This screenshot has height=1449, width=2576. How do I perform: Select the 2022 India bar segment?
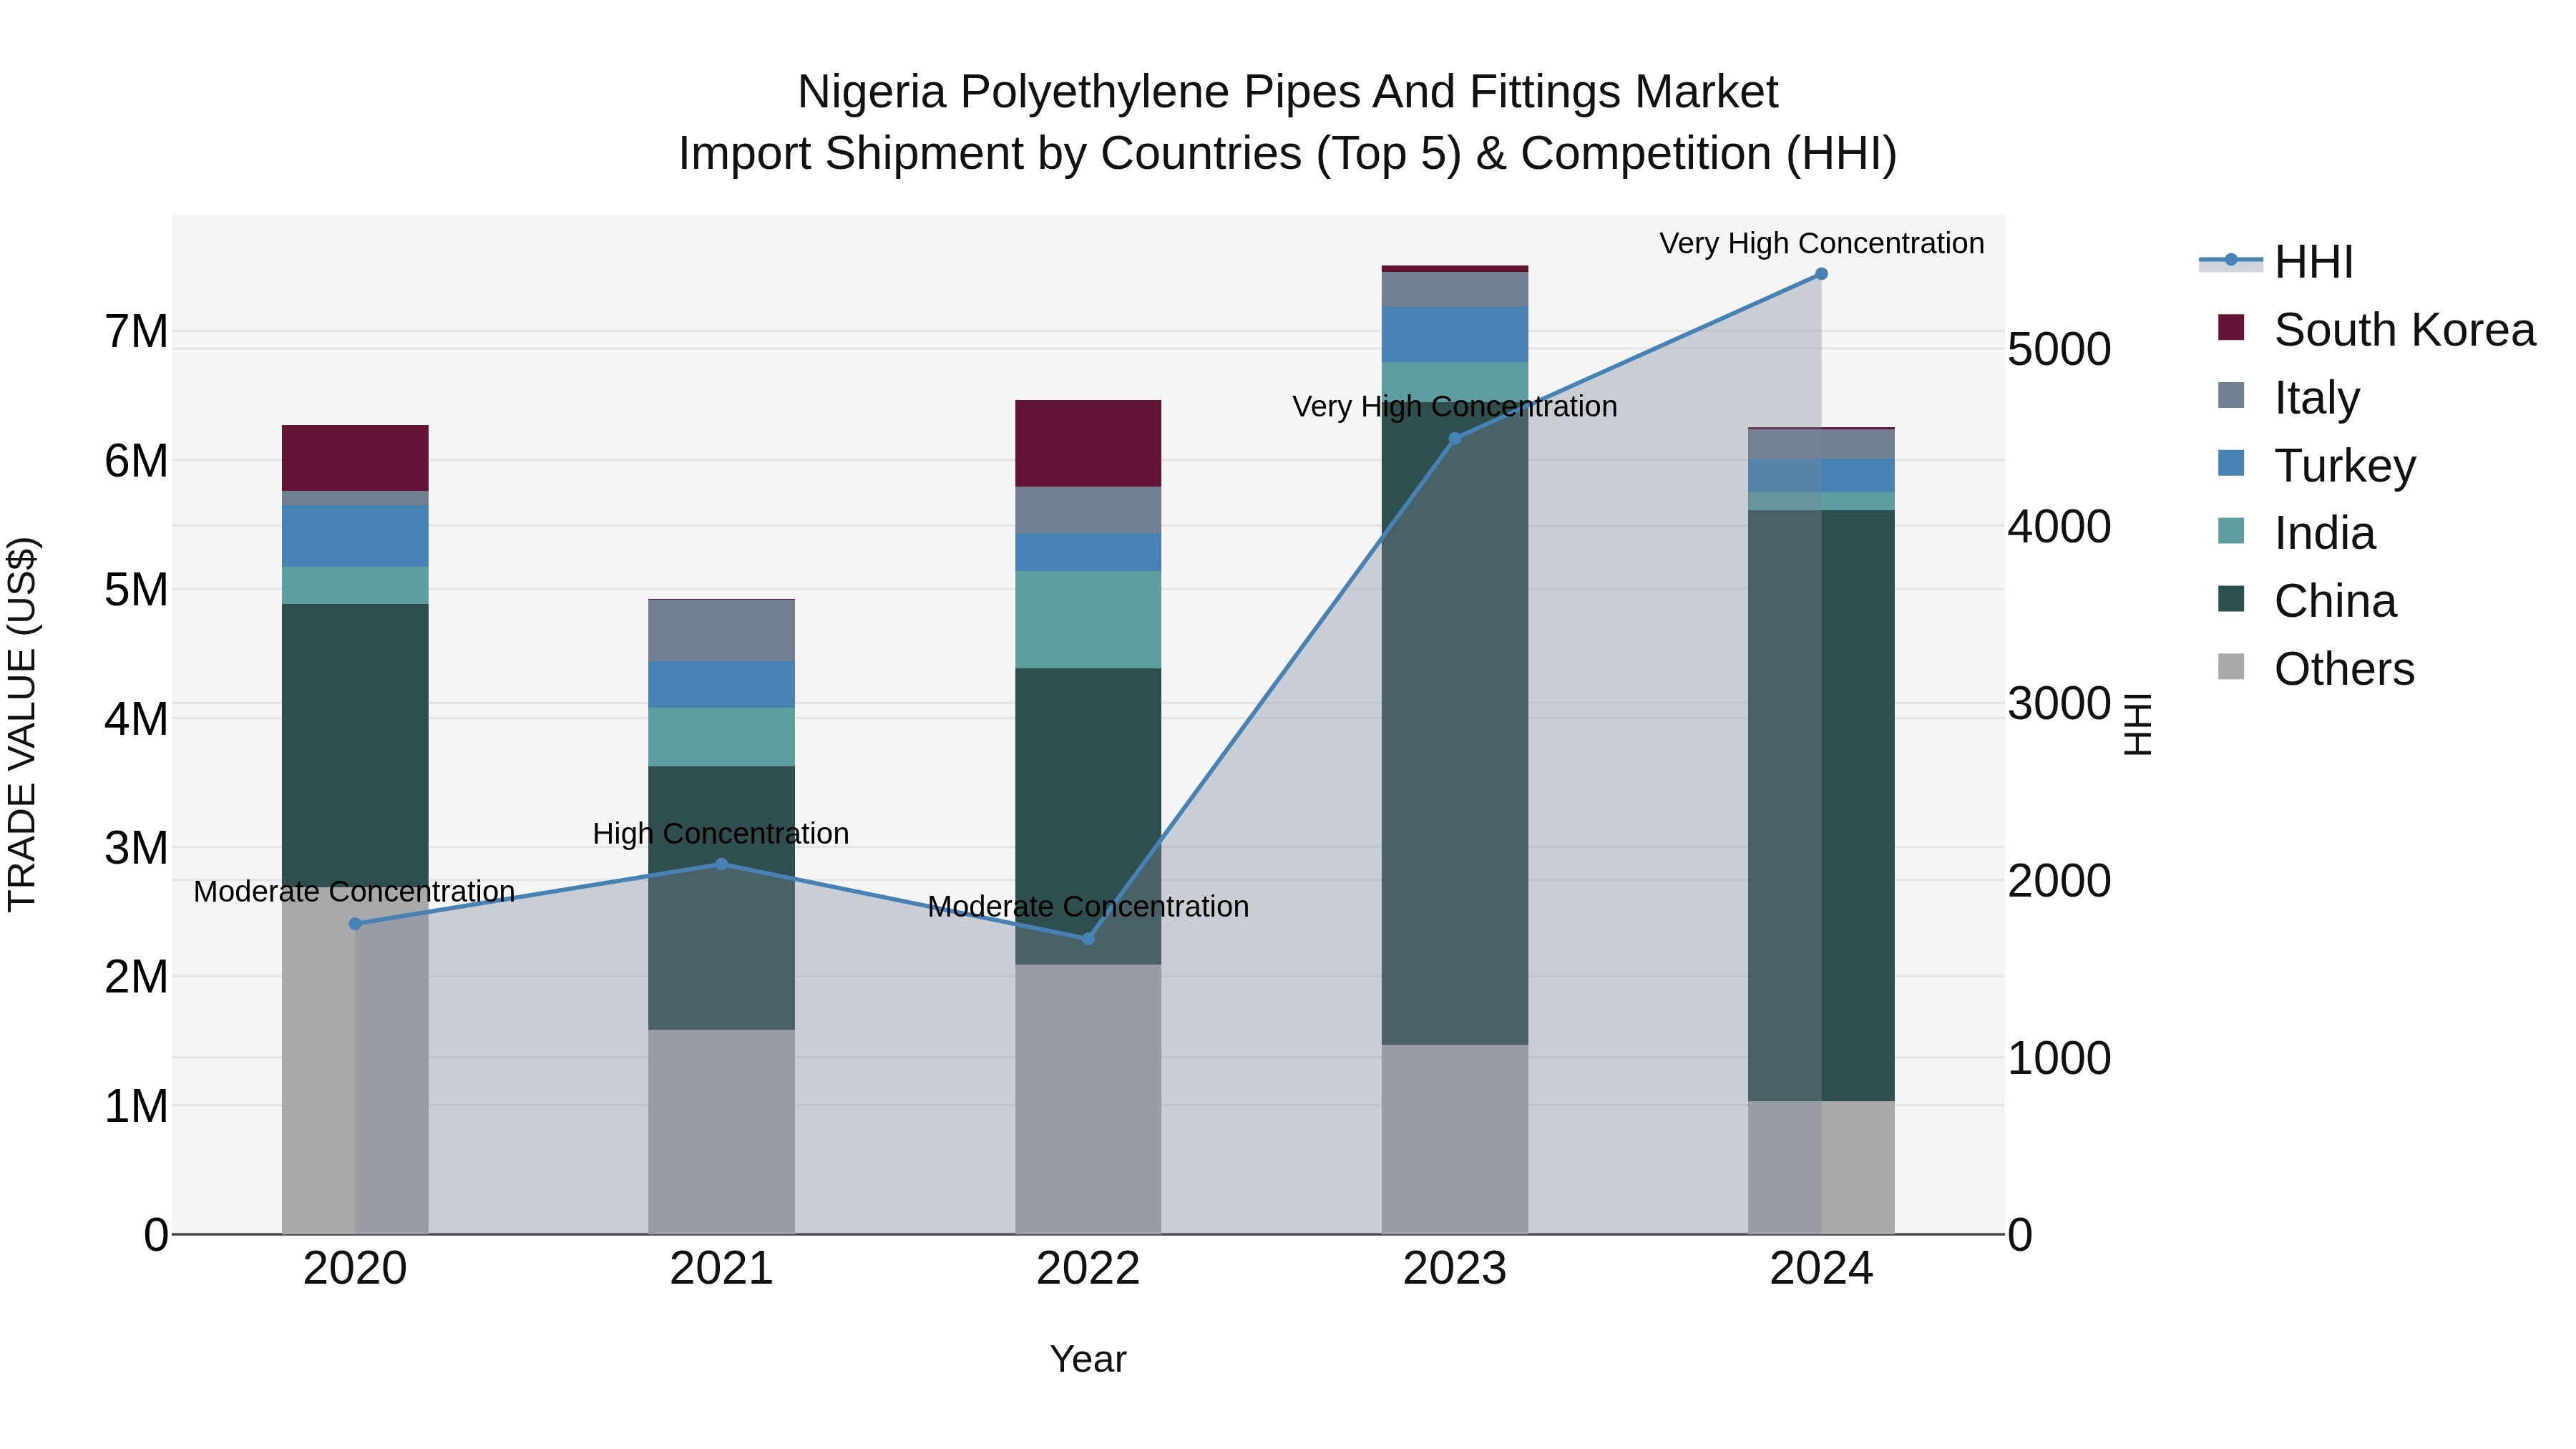(1088, 620)
